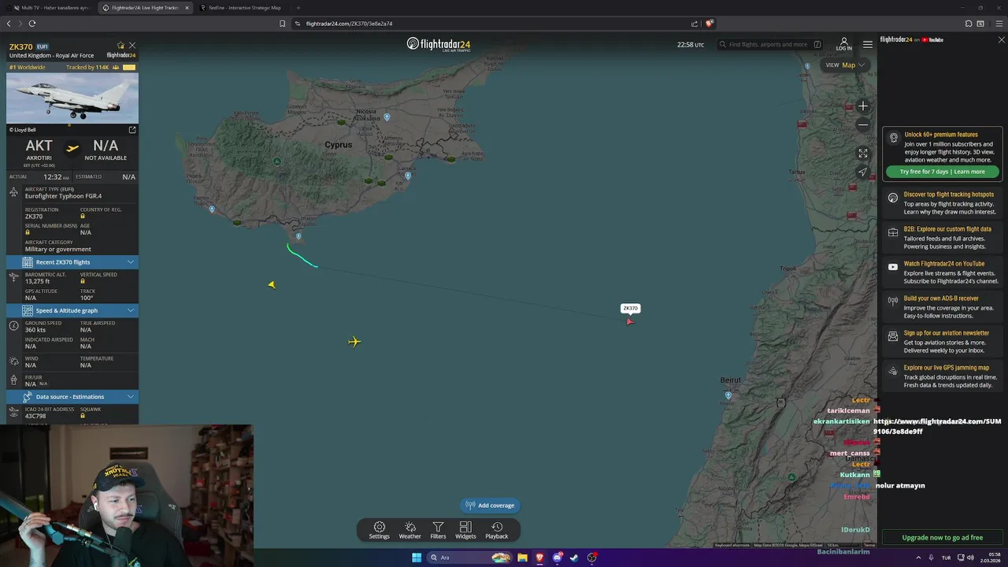Switch to Multi TV browser tab
The width and height of the screenshot is (1008, 567).
pyautogui.click(x=50, y=8)
